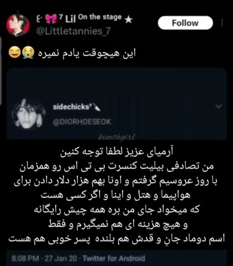This screenshot has width=233, height=266.
Task: Click the Twitter for Android source label
Action: coord(114,258)
